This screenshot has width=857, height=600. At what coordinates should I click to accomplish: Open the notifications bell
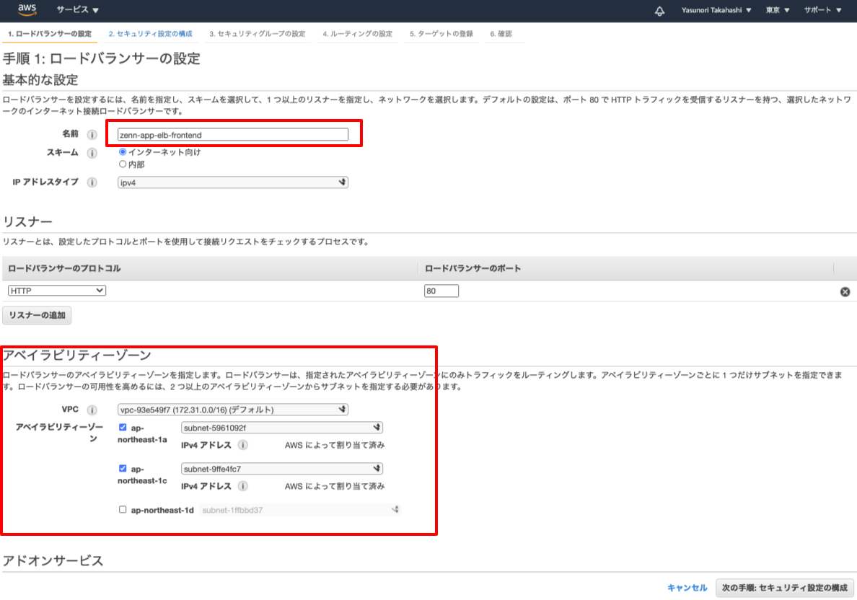pos(659,10)
